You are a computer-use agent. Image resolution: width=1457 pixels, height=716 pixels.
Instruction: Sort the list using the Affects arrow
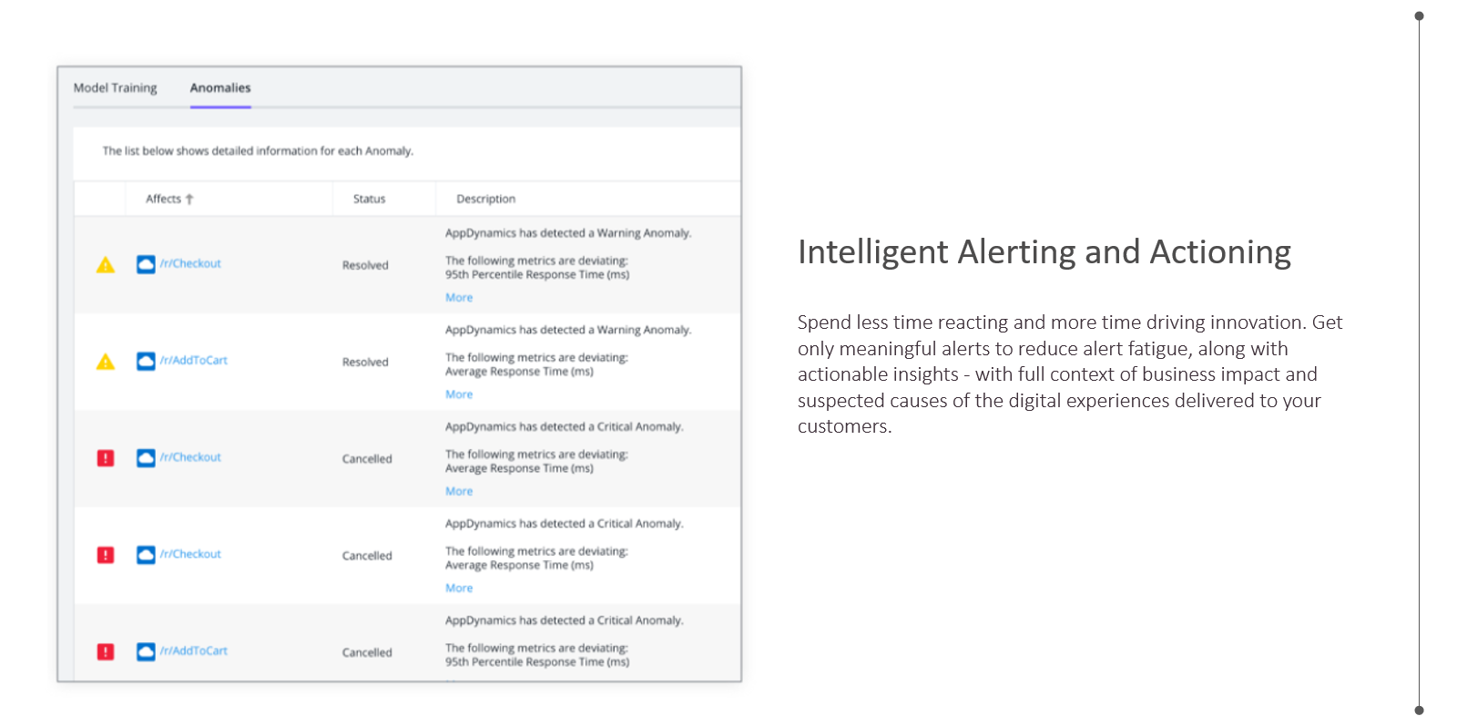189,199
